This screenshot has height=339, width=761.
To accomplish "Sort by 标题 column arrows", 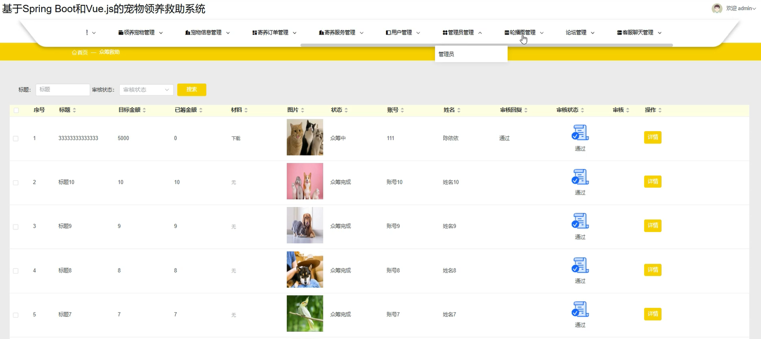I will (74, 111).
